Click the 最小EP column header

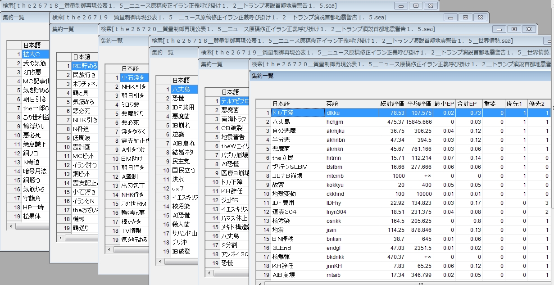(444, 104)
